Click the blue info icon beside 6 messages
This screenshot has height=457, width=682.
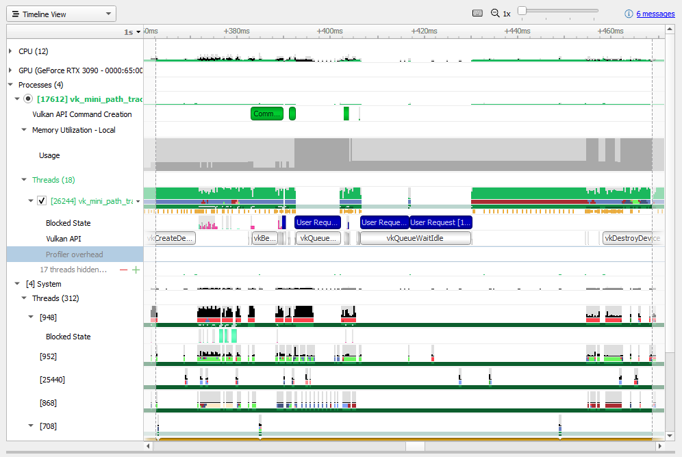click(x=629, y=14)
